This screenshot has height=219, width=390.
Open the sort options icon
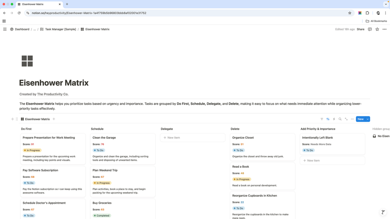pyautogui.click(x=328, y=119)
